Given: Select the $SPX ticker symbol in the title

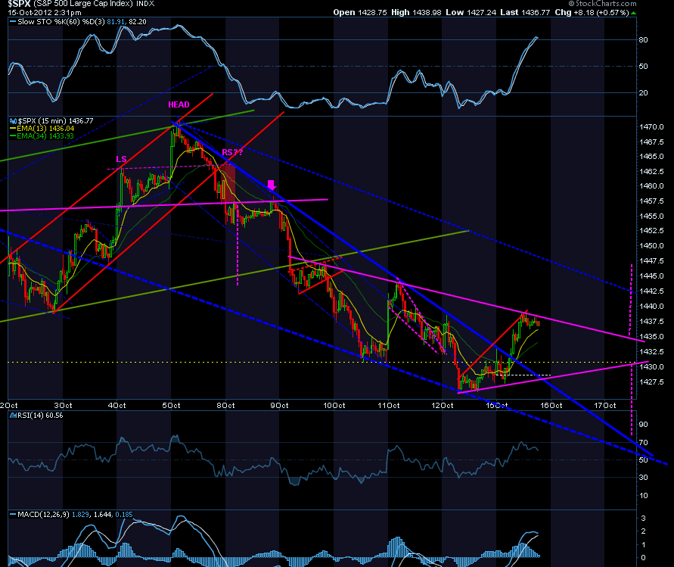Looking at the screenshot, I should (19, 4).
